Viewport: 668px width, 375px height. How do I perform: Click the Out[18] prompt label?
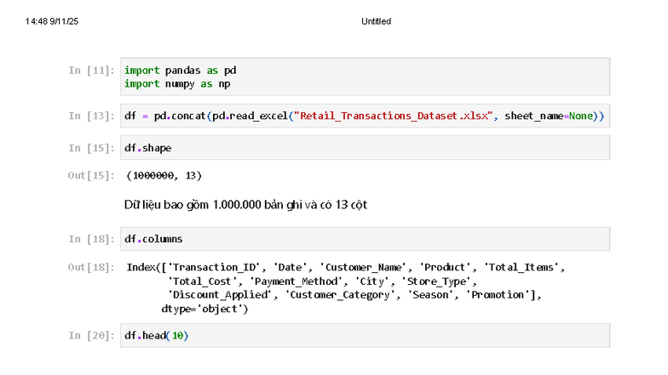coord(91,267)
